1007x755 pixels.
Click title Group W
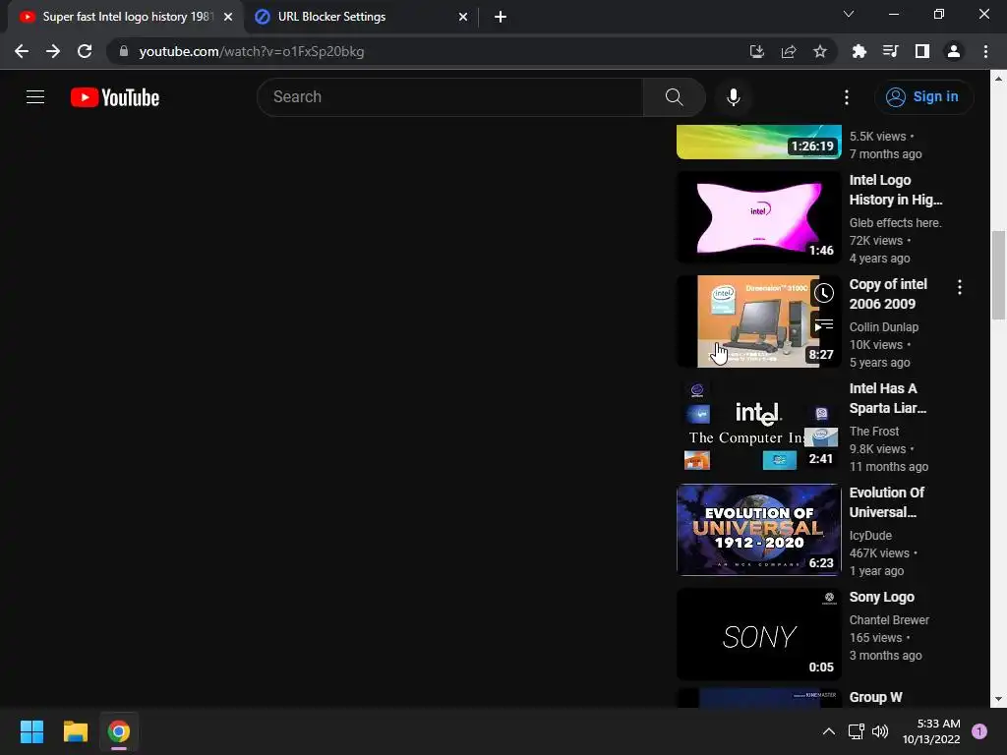pos(876,697)
